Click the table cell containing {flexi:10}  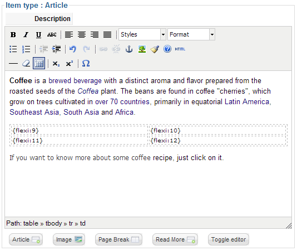tap(217, 130)
